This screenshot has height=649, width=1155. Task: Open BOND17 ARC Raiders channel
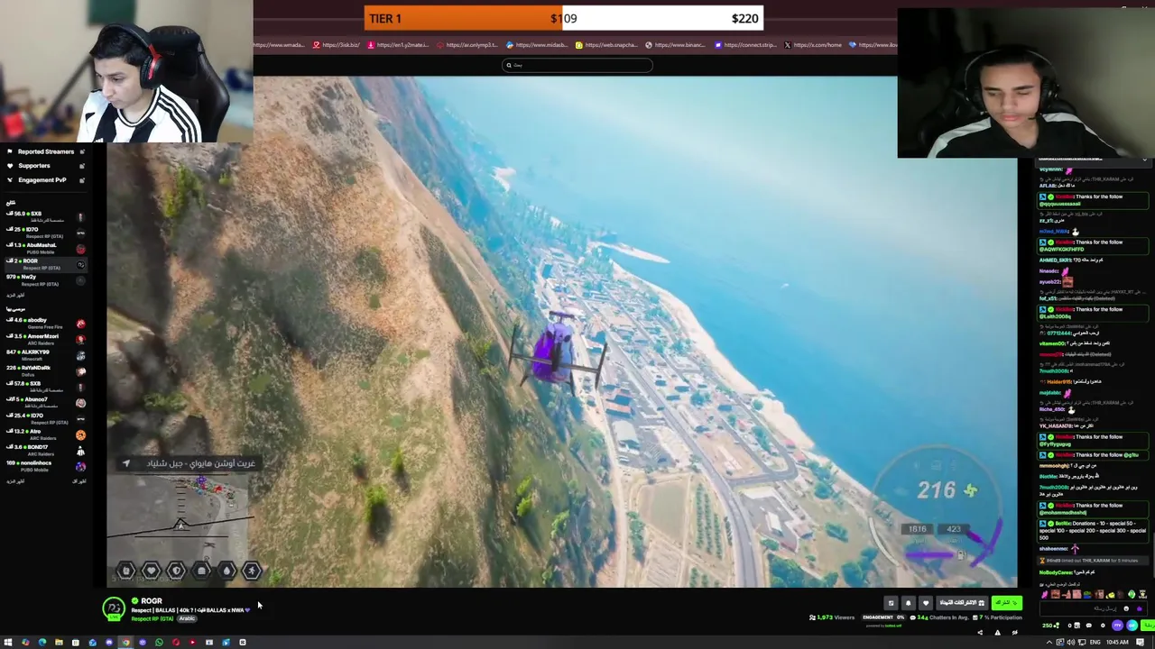(x=45, y=450)
